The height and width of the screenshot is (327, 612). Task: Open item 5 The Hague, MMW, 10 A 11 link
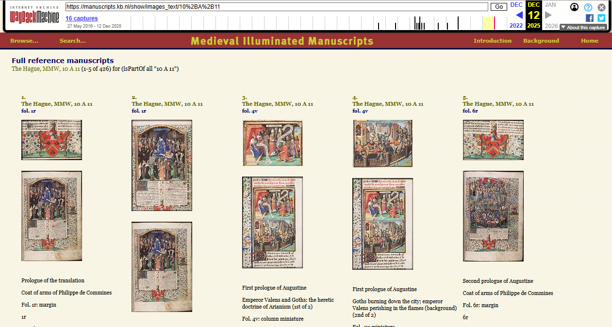pos(498,104)
